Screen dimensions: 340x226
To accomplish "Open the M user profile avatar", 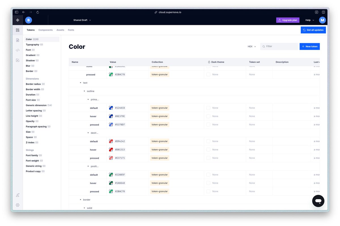I will pos(322,20).
